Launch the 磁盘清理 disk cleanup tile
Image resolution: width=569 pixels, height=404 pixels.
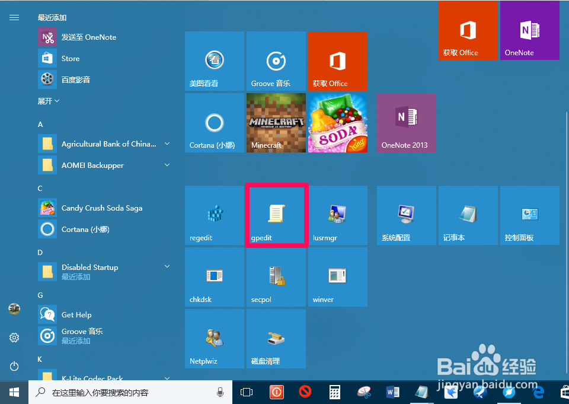tap(276, 339)
